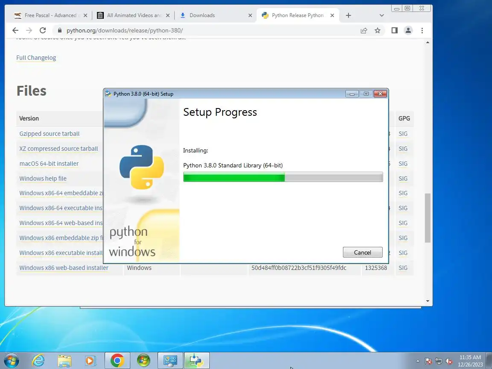Open the network tray icon
492x369 pixels.
pos(439,361)
